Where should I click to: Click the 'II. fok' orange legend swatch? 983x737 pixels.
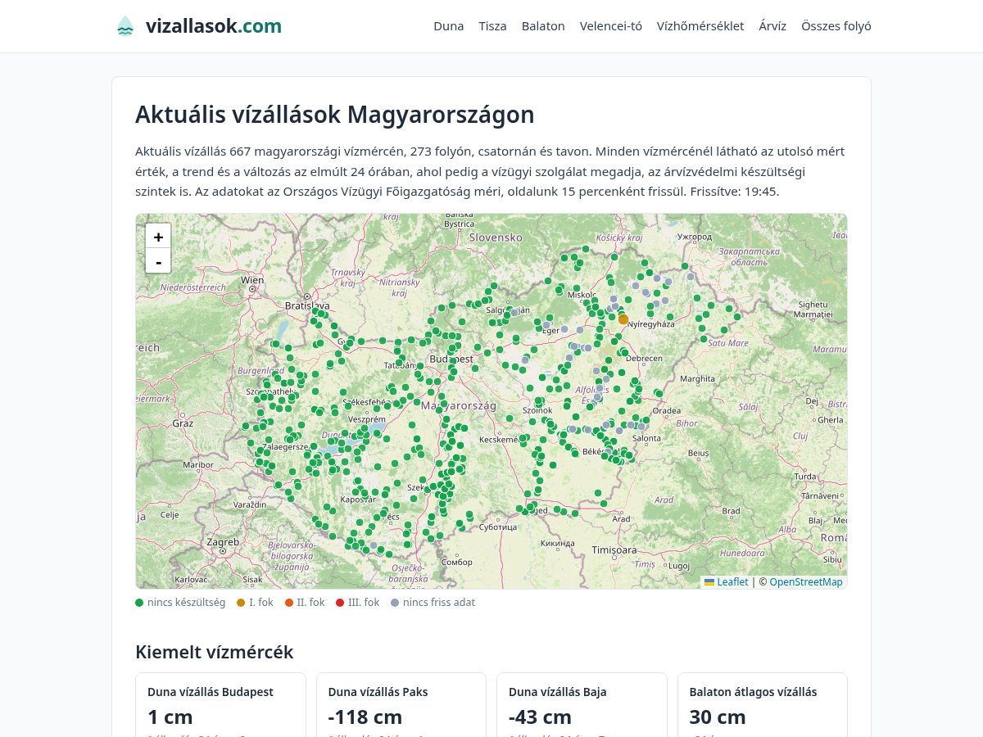click(x=289, y=603)
